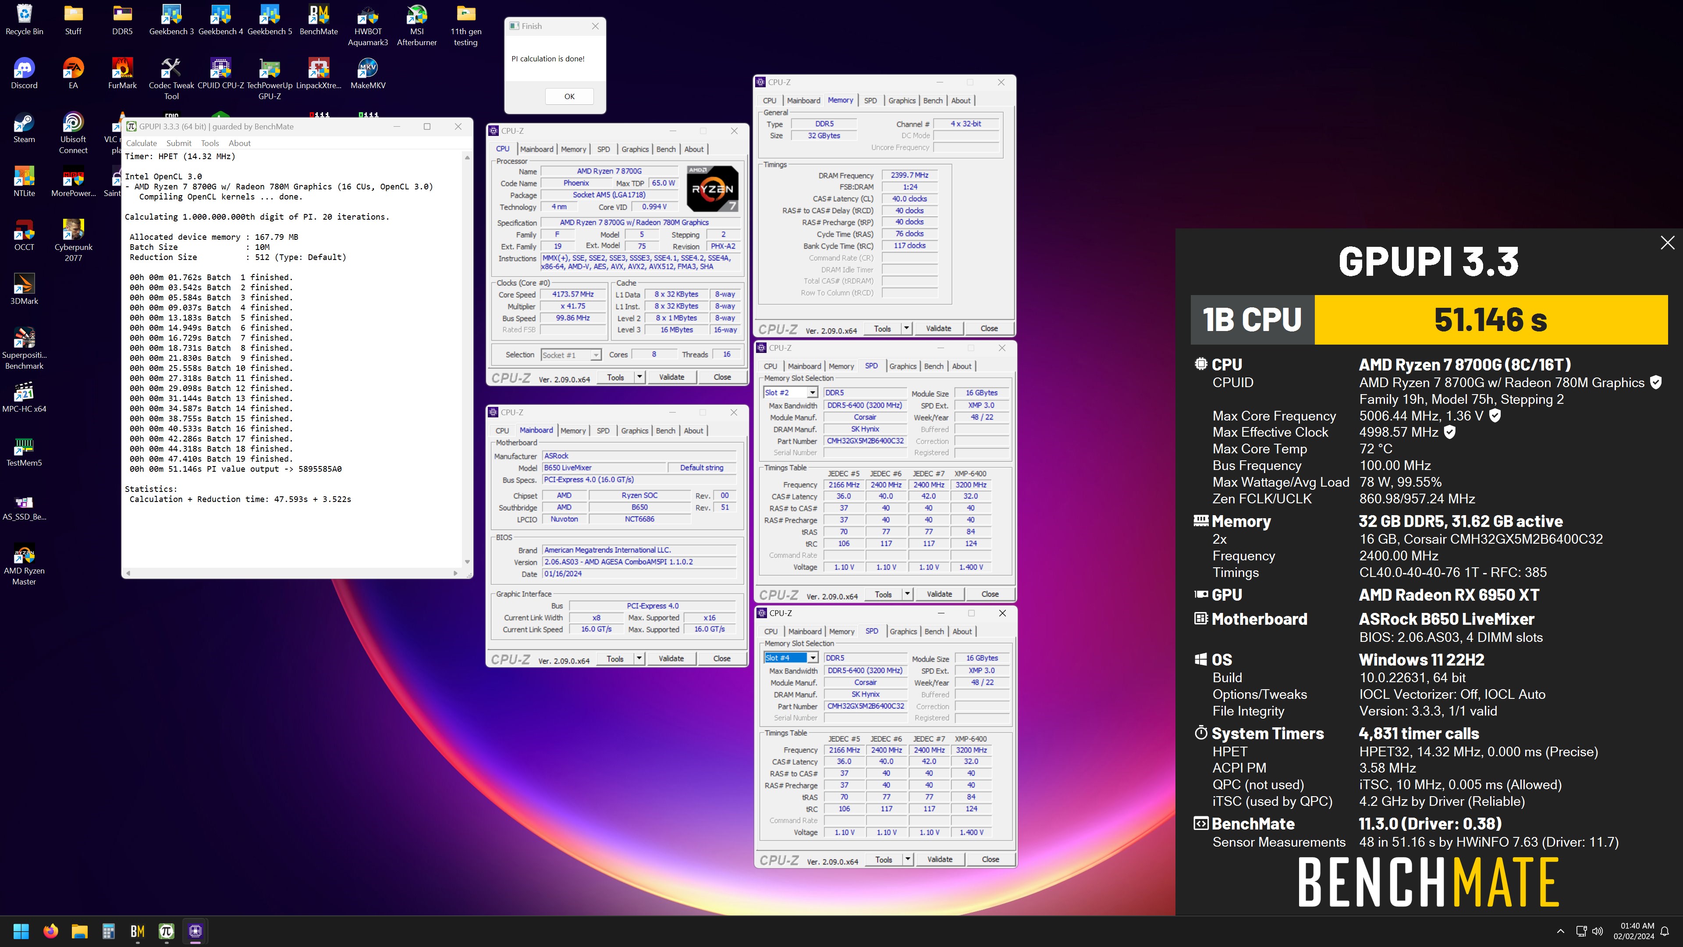Viewport: 1683px width, 947px height.
Task: Close the BenchMate result overlay
Action: click(x=1667, y=242)
